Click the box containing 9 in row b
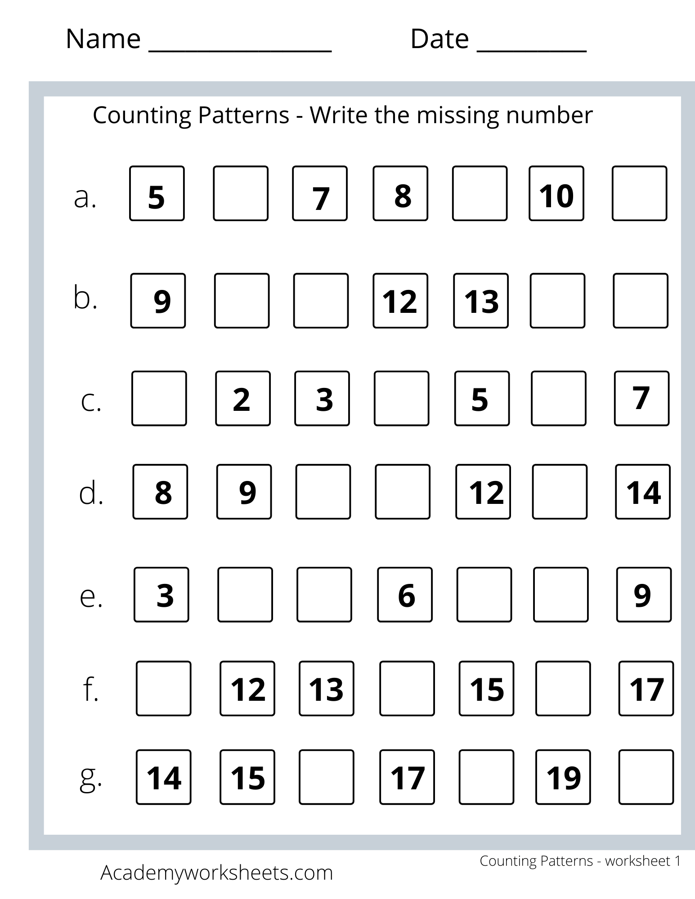Viewport: 695px width, 899px height. (158, 301)
